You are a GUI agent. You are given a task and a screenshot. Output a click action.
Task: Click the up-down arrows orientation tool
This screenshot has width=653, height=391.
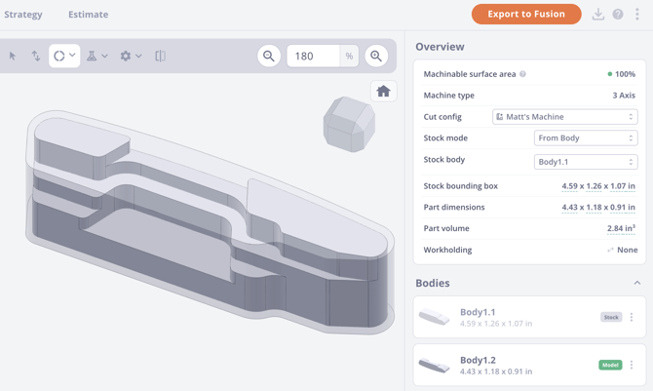coord(36,57)
